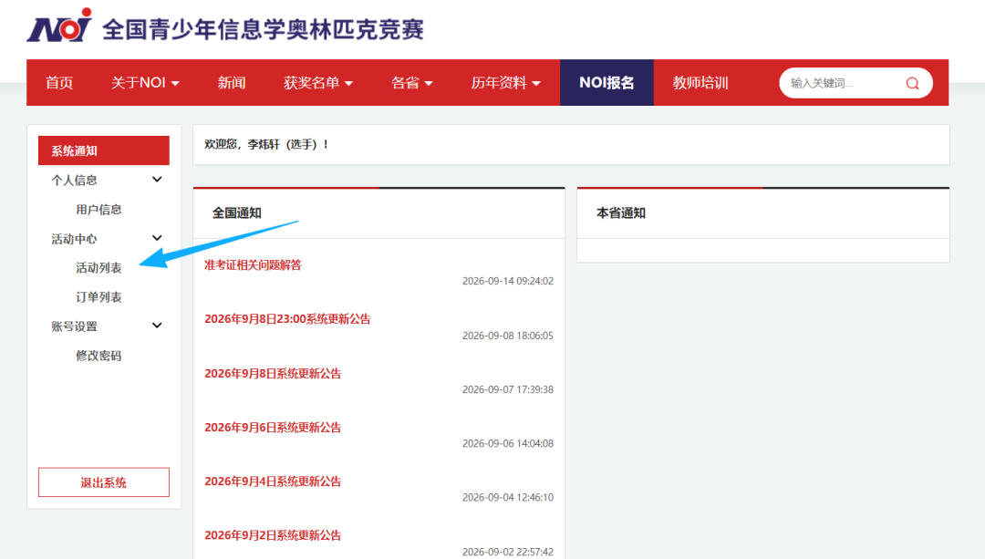Image resolution: width=985 pixels, height=559 pixels.
Task: Click the 全国青少年信息学奥林匹克竞赛 site title
Action: 263,29
